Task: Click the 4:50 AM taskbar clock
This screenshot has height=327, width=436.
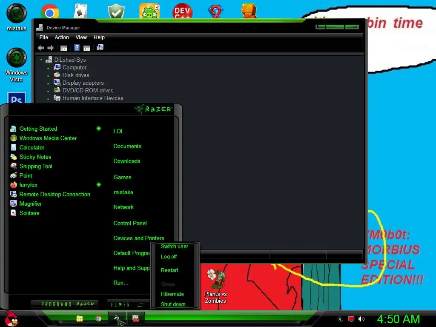Action: click(x=399, y=319)
